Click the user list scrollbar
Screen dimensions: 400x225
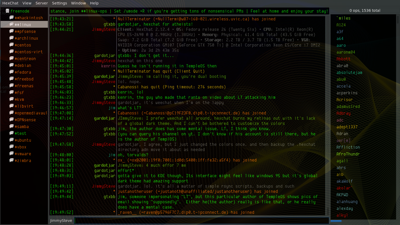398,116
